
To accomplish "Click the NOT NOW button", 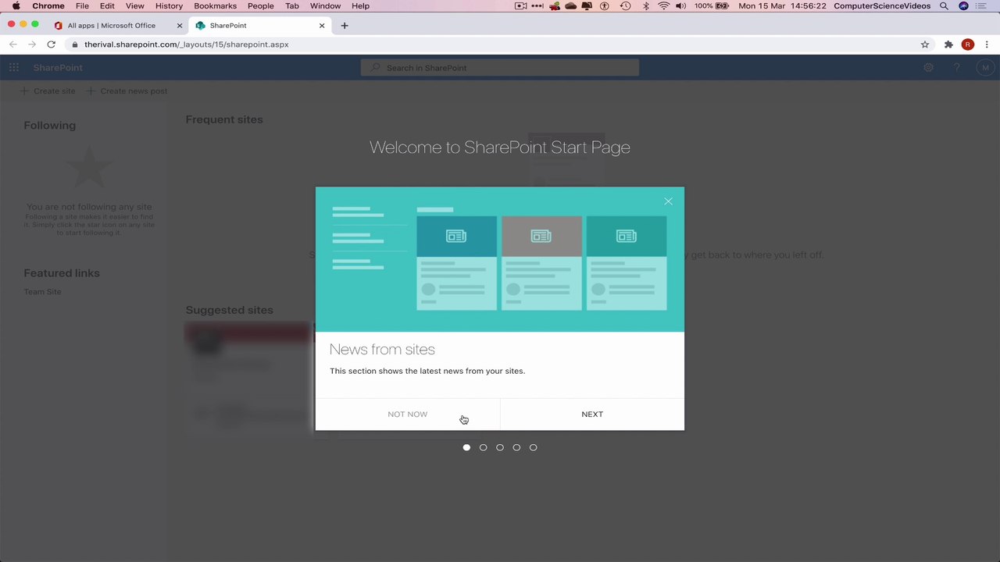I will 407,414.
